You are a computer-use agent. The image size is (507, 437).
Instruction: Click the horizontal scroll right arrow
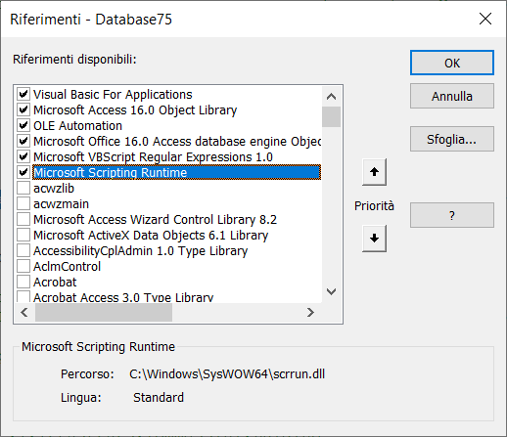(x=310, y=313)
